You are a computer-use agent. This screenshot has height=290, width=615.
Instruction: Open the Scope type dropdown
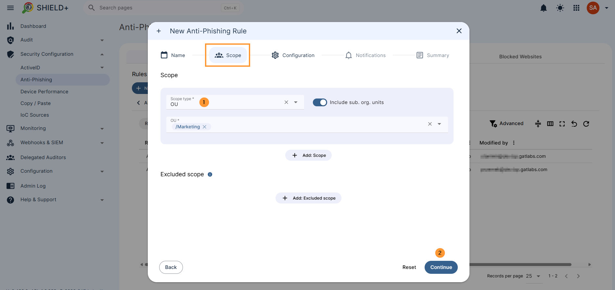(x=296, y=102)
